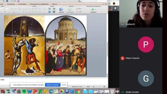Click the Relleno fill icon

tap(77, 9)
